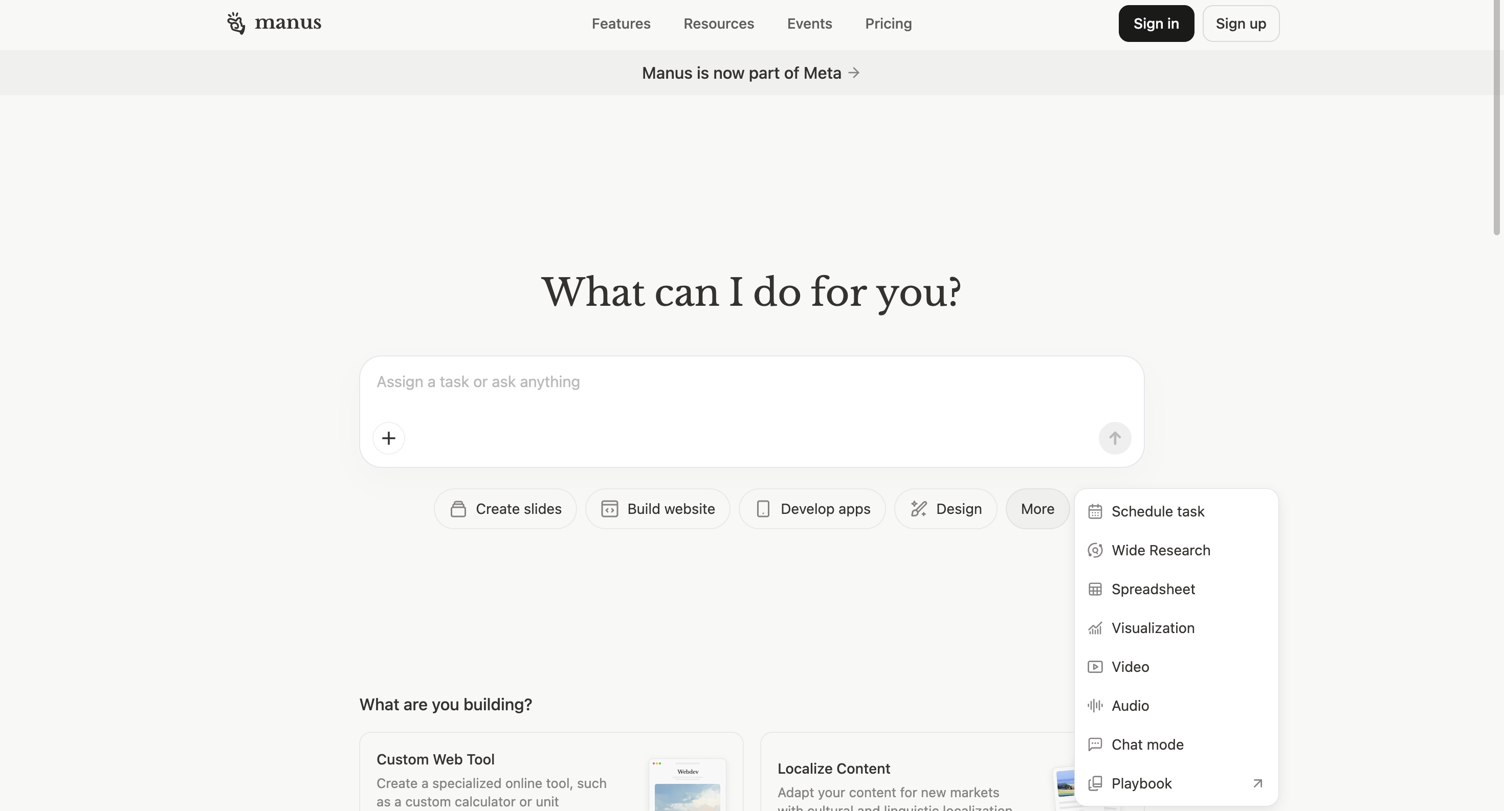This screenshot has width=1504, height=811.
Task: Choose the Design suggestion chip
Action: pos(946,509)
